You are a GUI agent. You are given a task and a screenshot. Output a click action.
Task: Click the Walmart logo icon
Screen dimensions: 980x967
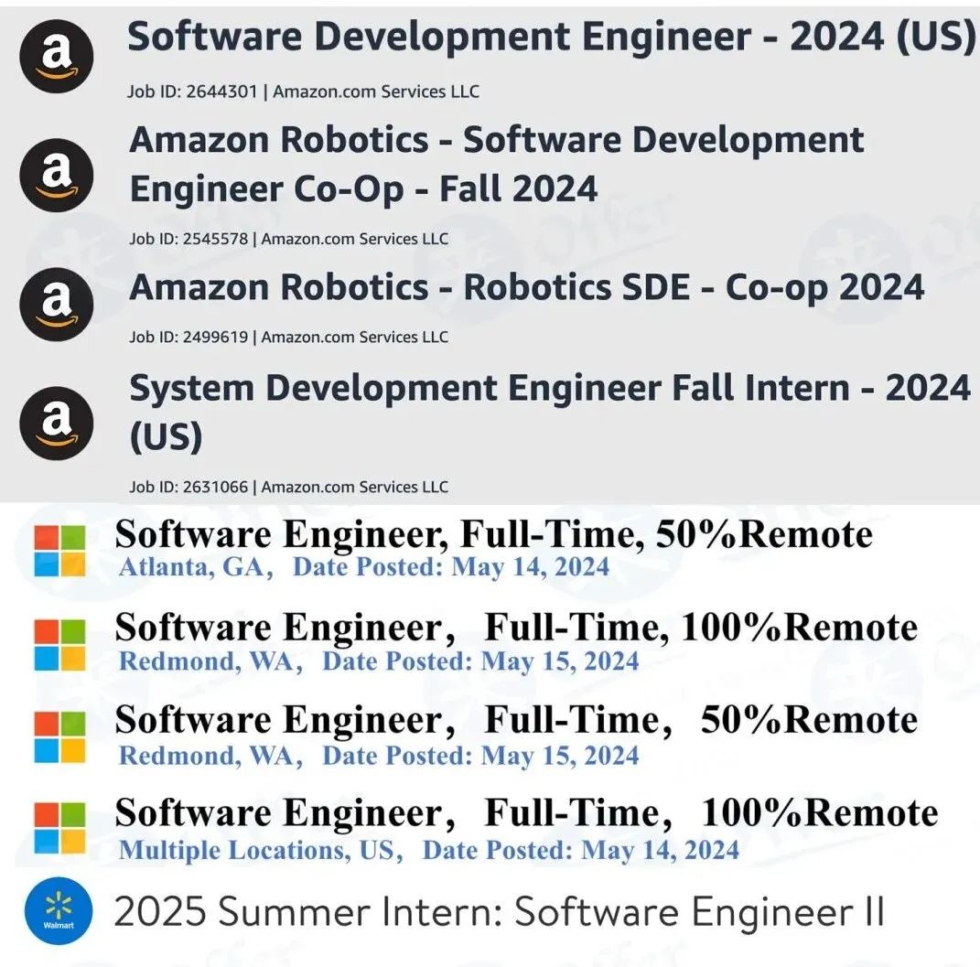click(59, 911)
